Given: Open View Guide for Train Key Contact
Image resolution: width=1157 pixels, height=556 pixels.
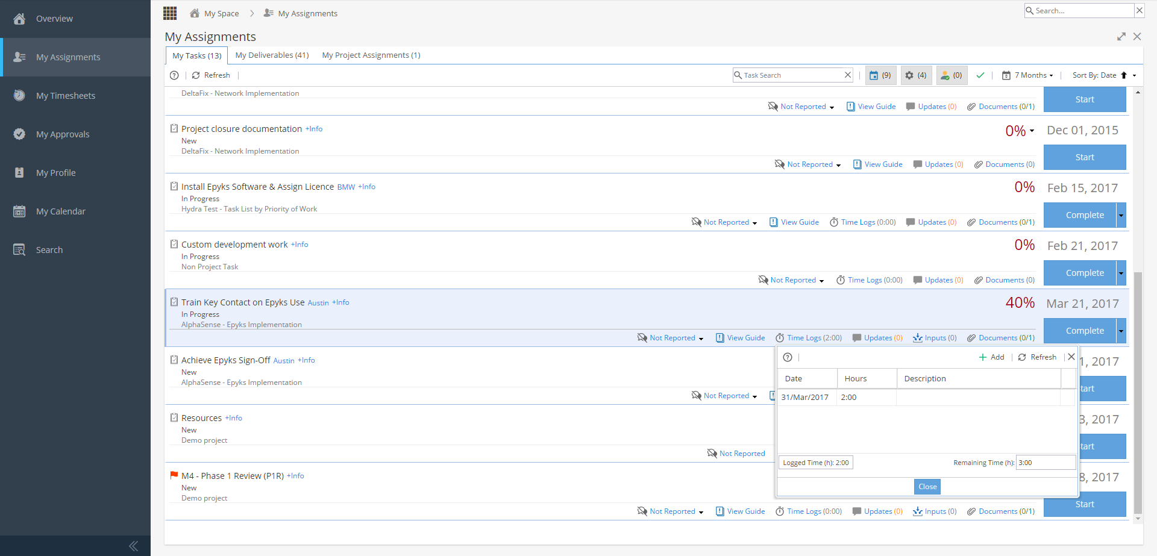Looking at the screenshot, I should click(740, 338).
